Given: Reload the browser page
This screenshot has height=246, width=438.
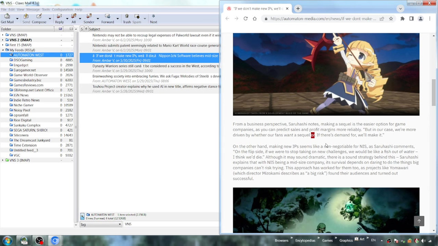Looking at the screenshot, I should [245, 19].
